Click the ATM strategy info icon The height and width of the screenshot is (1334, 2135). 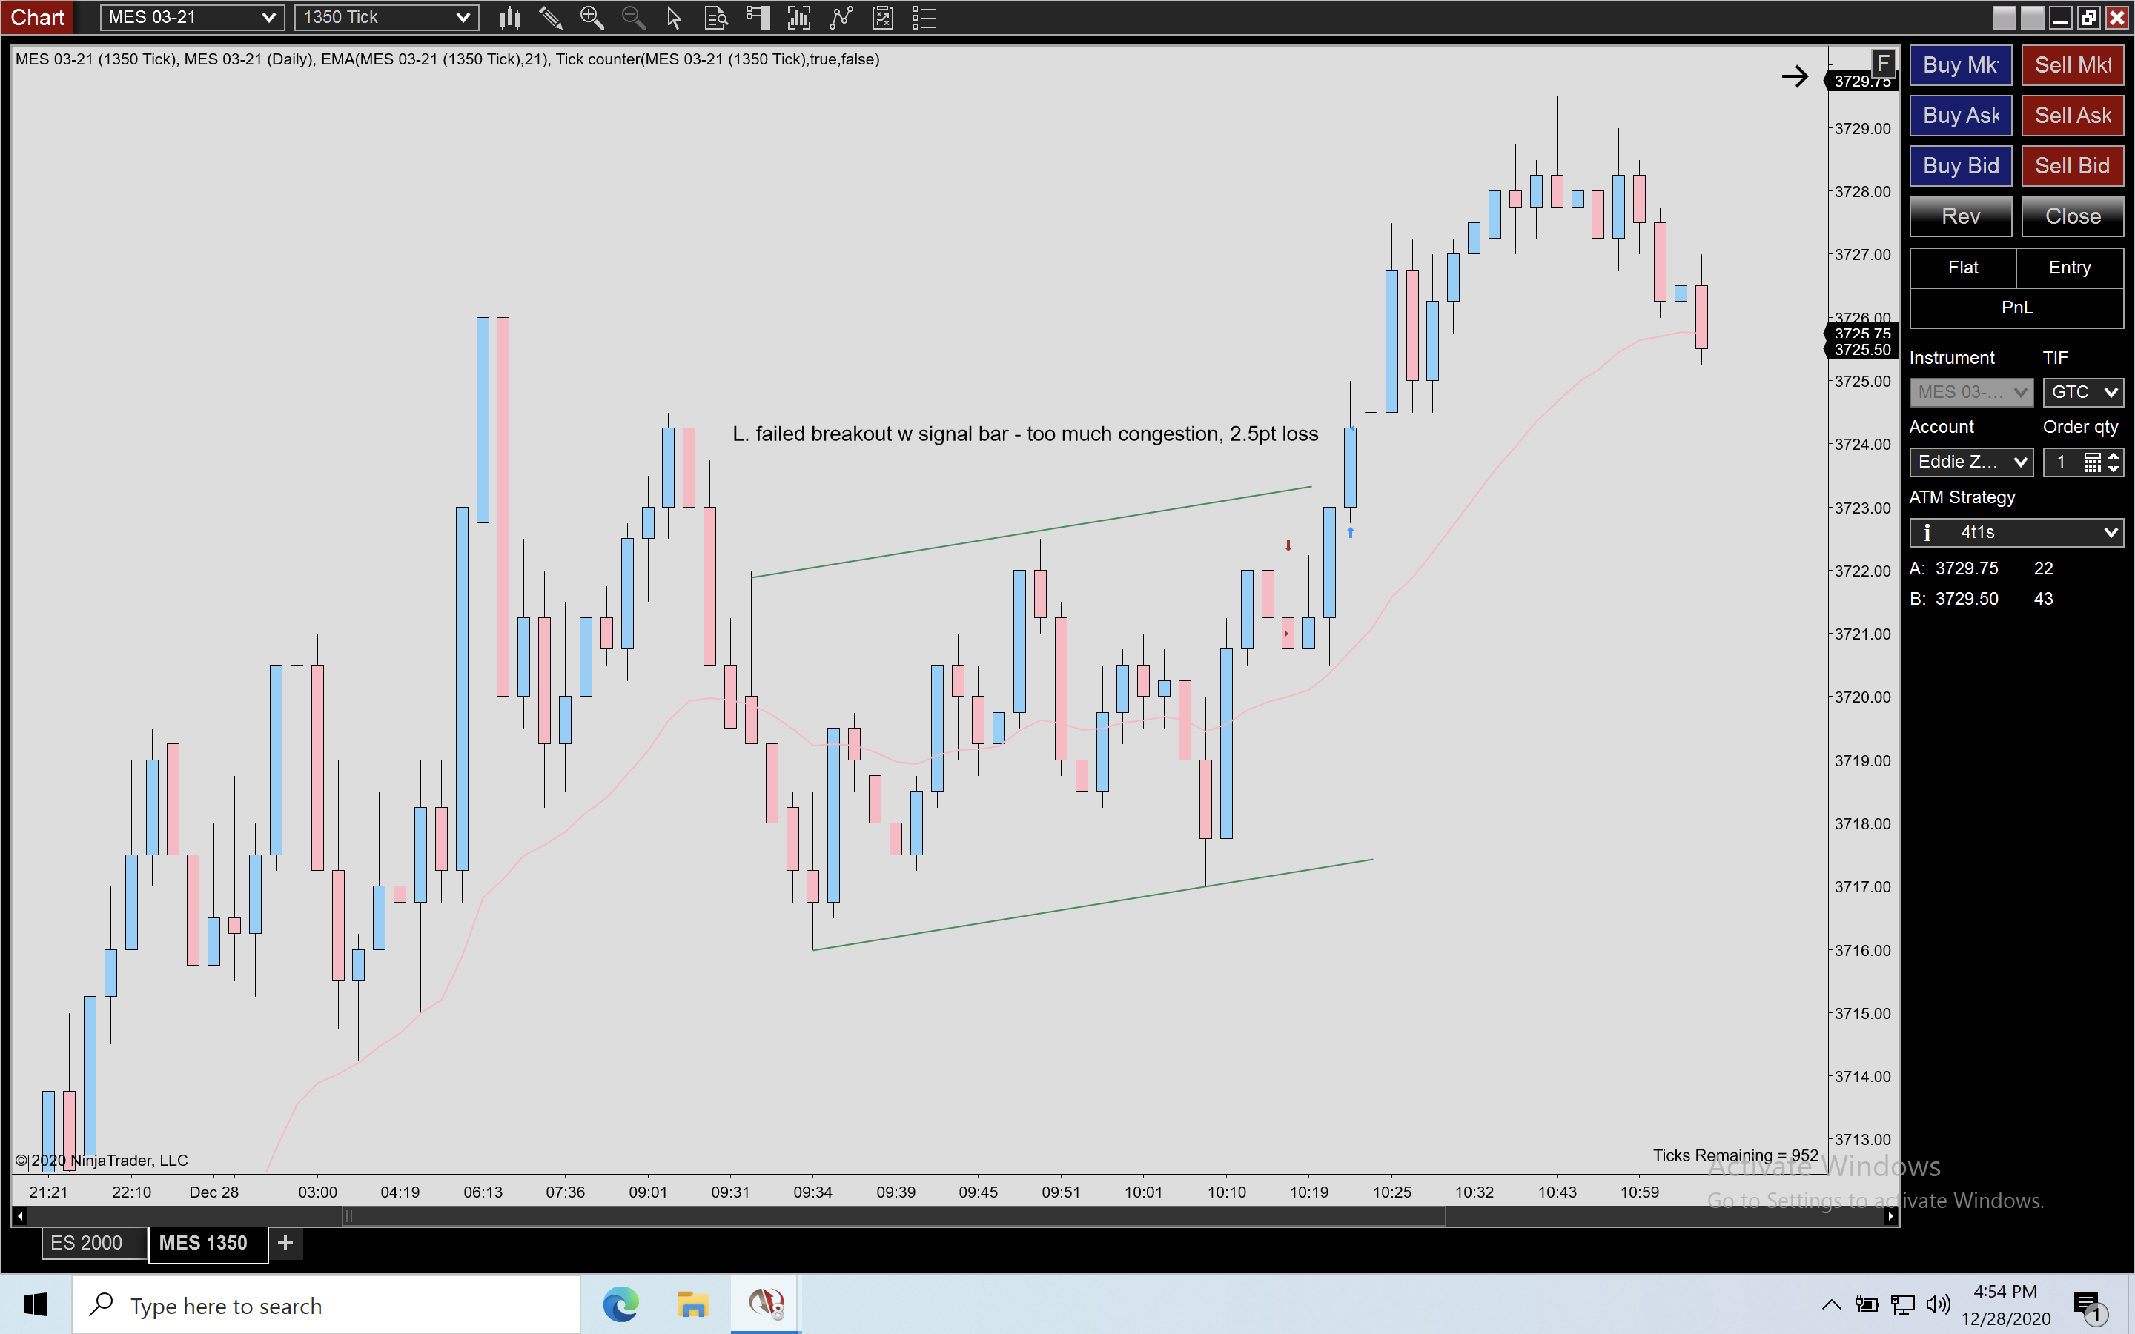click(1927, 532)
